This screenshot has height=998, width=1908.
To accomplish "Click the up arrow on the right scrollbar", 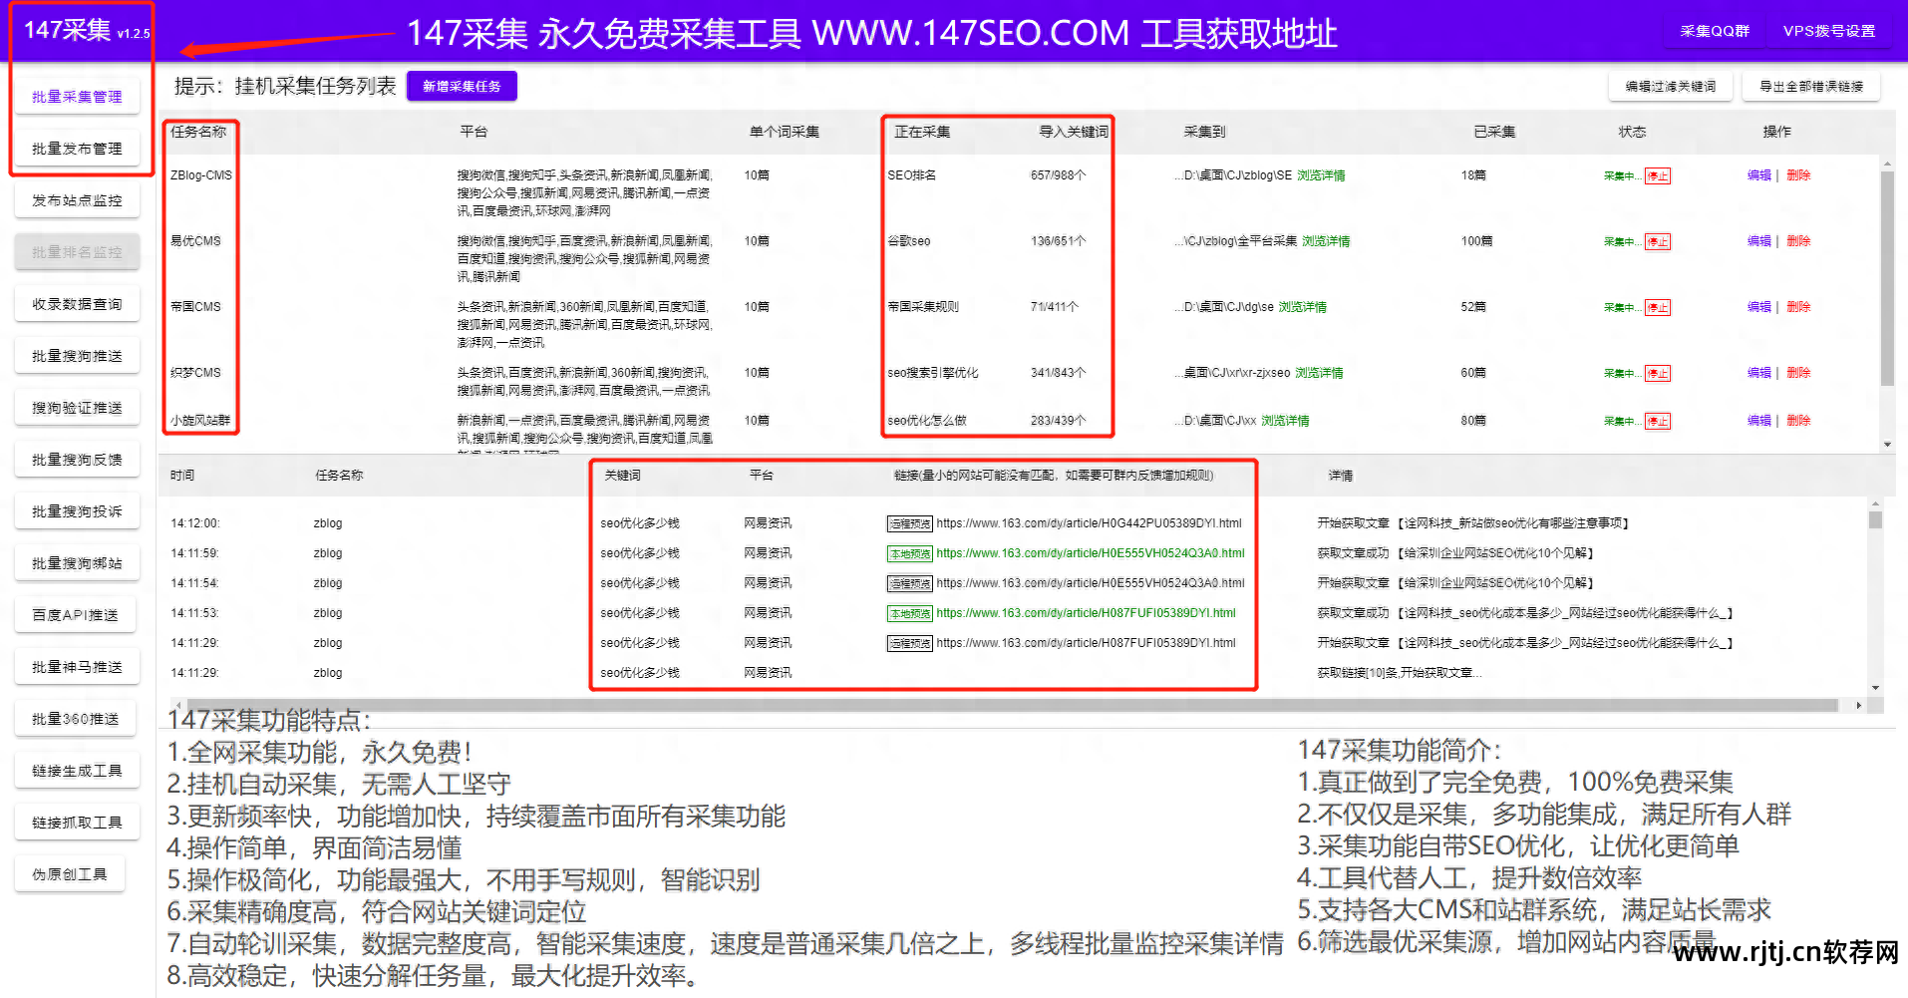I will click(1887, 163).
